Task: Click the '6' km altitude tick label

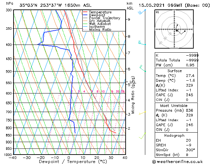Action: pyautogui.click(x=129, y=69)
